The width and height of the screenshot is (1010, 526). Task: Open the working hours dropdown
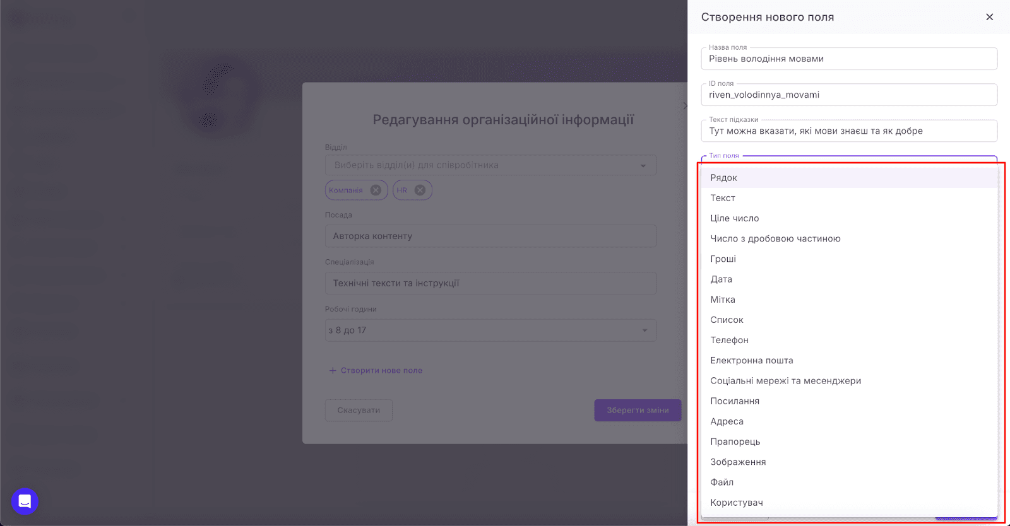coord(645,330)
